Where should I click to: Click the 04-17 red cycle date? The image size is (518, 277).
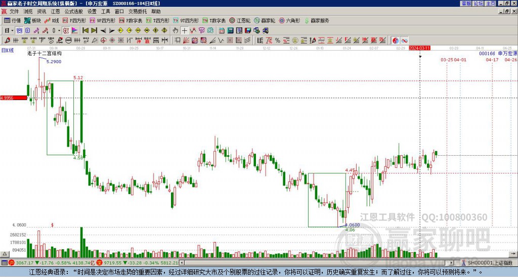492,60
